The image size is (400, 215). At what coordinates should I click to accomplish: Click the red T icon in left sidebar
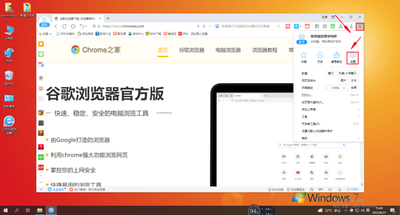pyautogui.click(x=41, y=147)
